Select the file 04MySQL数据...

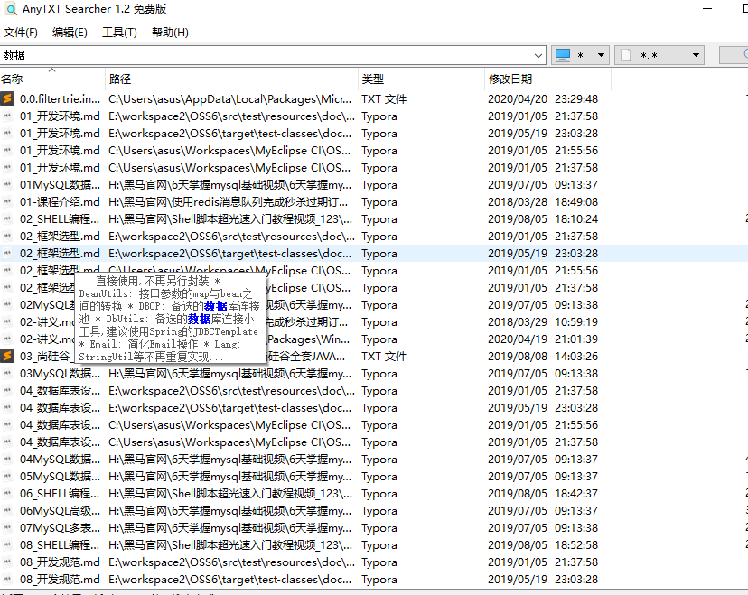pos(61,460)
